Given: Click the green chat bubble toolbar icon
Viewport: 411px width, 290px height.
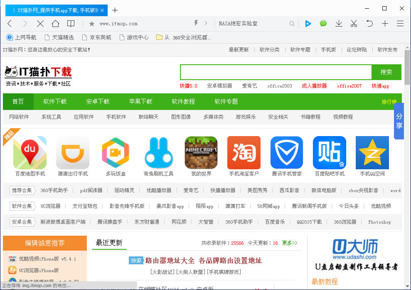Looking at the screenshot, I should pos(323,24).
